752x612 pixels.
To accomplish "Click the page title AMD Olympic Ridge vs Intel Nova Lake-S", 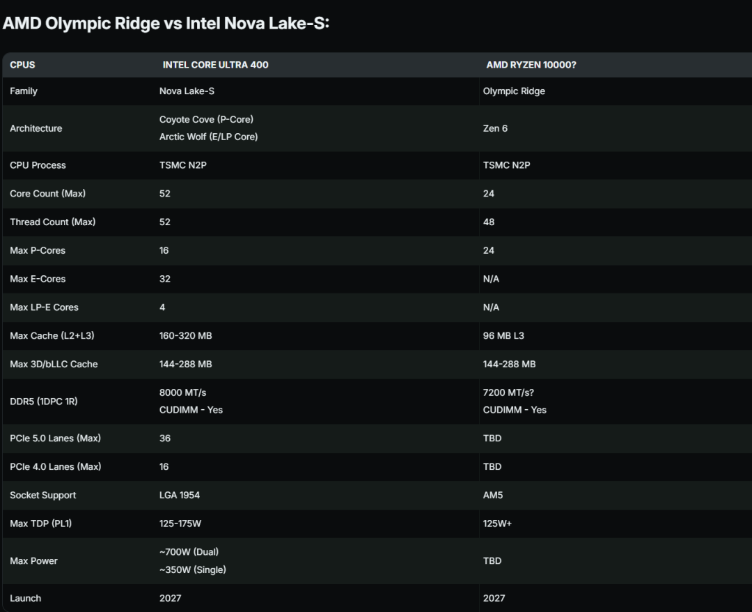I will click(166, 23).
